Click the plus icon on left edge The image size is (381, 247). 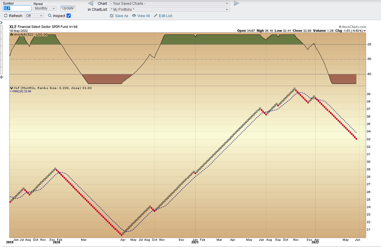[2, 77]
